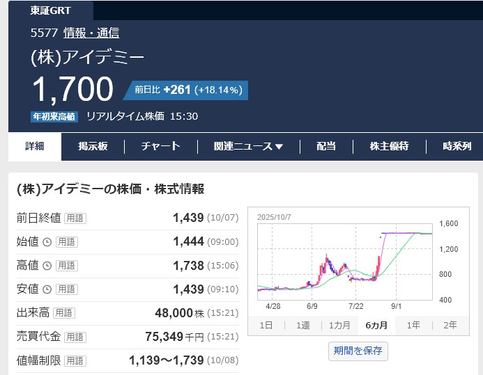Click the chart date 2025/10/7
Image resolution: width=483 pixels, height=375 pixels.
[x=274, y=217]
